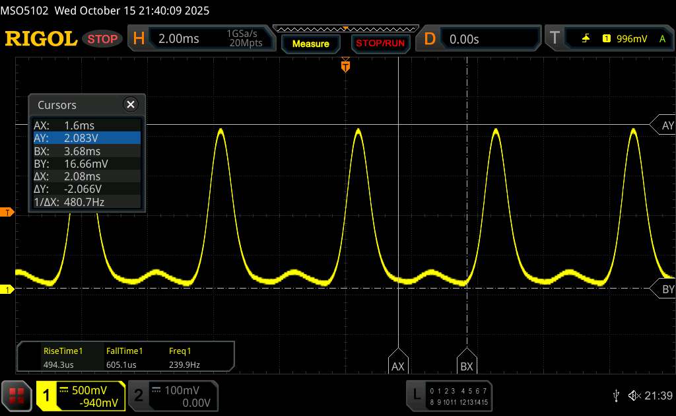Click the 996mV trigger level value
Screen dimensions: 676x416
pyautogui.click(x=631, y=39)
